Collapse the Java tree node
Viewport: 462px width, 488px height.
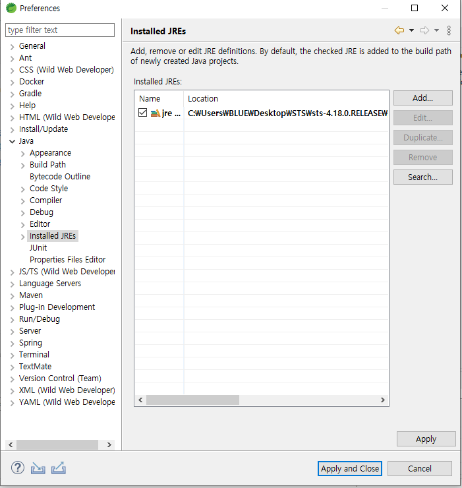[12, 141]
